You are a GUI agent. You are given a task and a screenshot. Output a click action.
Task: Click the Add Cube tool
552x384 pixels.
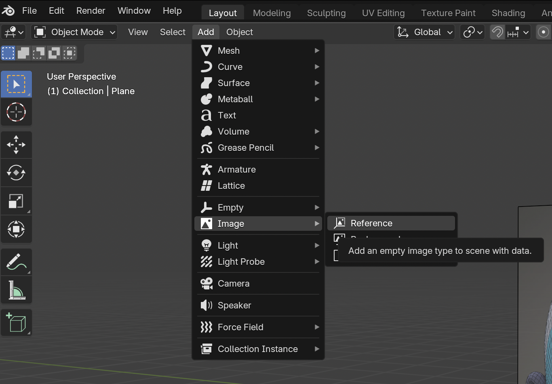pos(16,323)
